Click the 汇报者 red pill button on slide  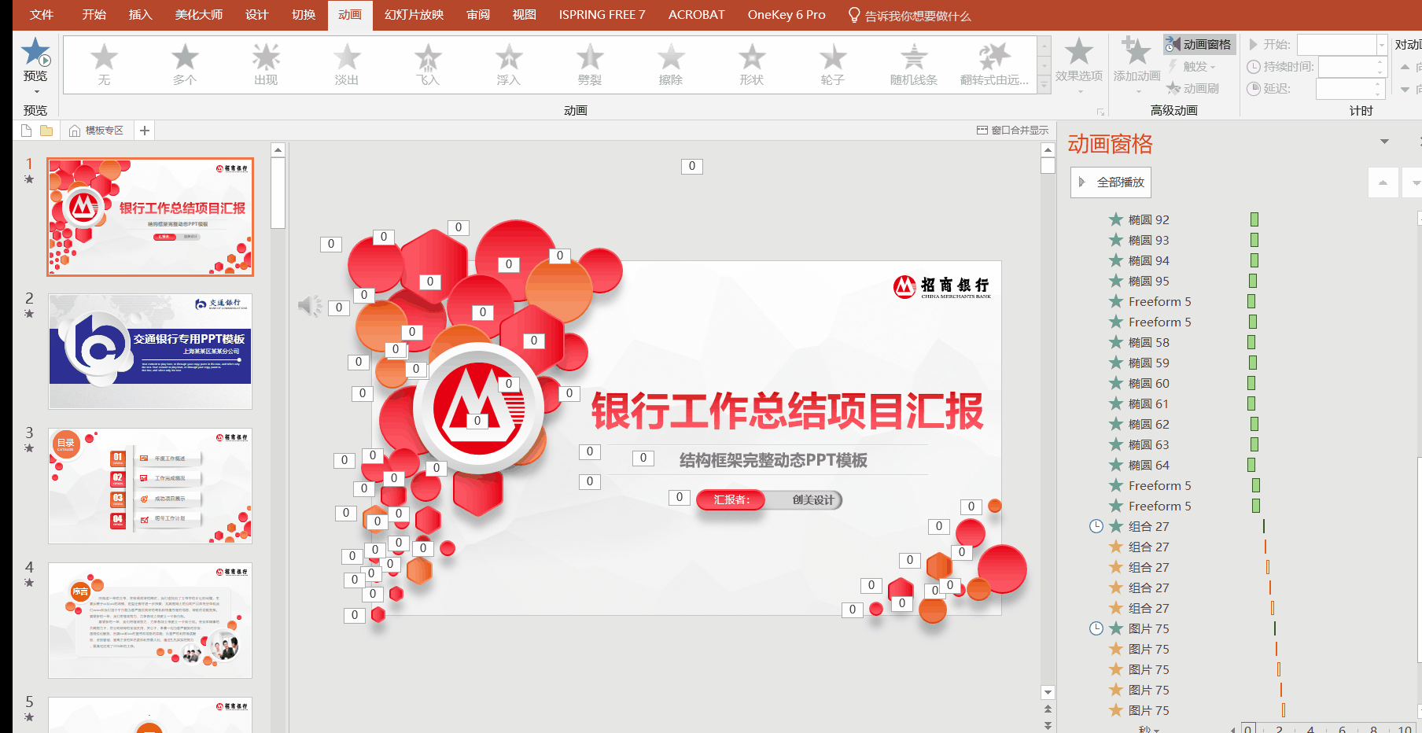(731, 499)
